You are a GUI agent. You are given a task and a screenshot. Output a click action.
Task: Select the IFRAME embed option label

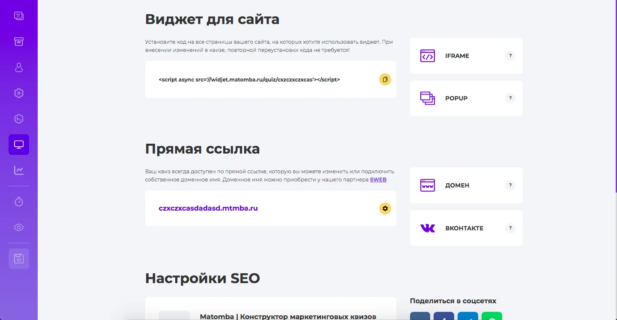pyautogui.click(x=457, y=56)
